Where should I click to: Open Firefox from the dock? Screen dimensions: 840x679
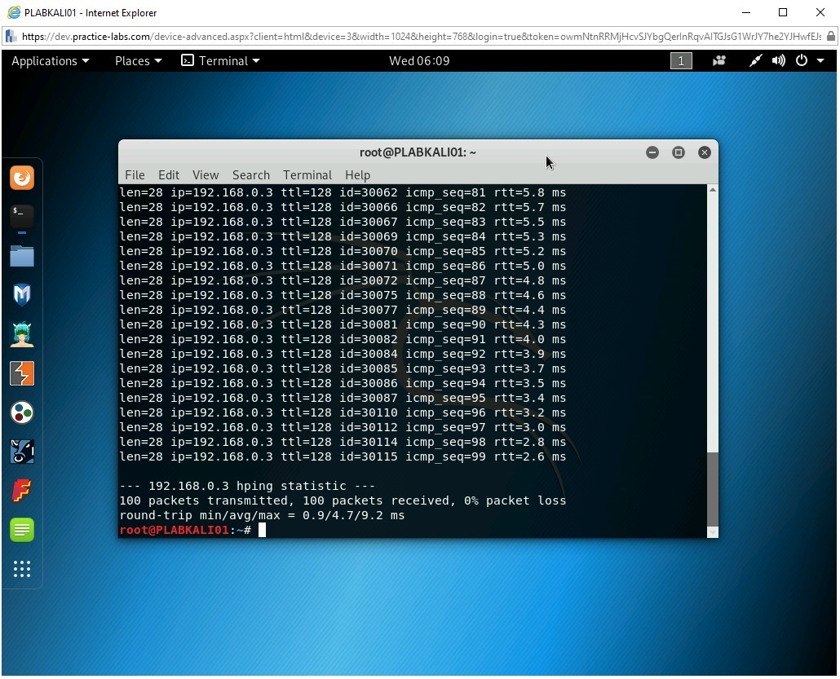click(x=22, y=177)
